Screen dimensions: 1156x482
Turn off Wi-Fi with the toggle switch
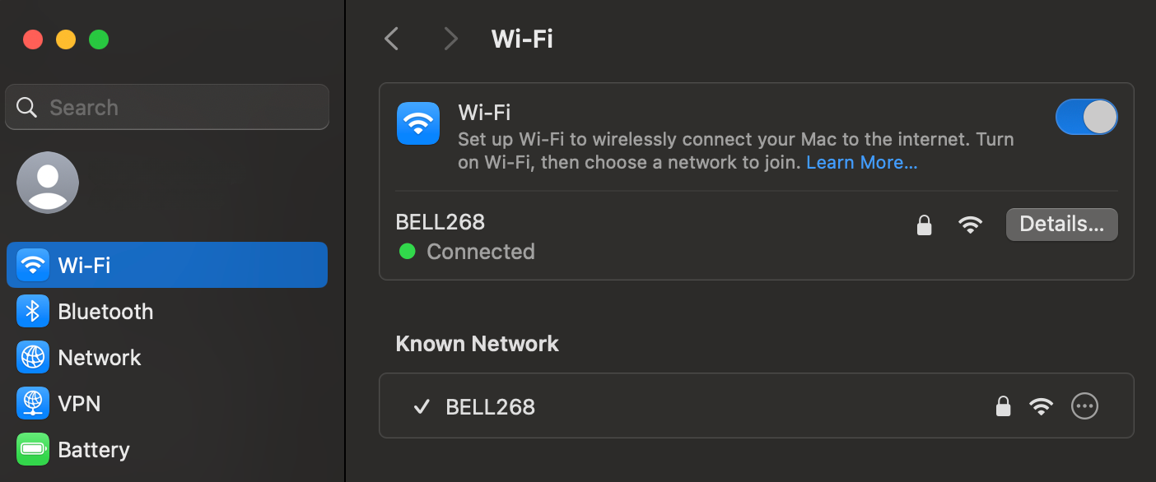(x=1086, y=117)
